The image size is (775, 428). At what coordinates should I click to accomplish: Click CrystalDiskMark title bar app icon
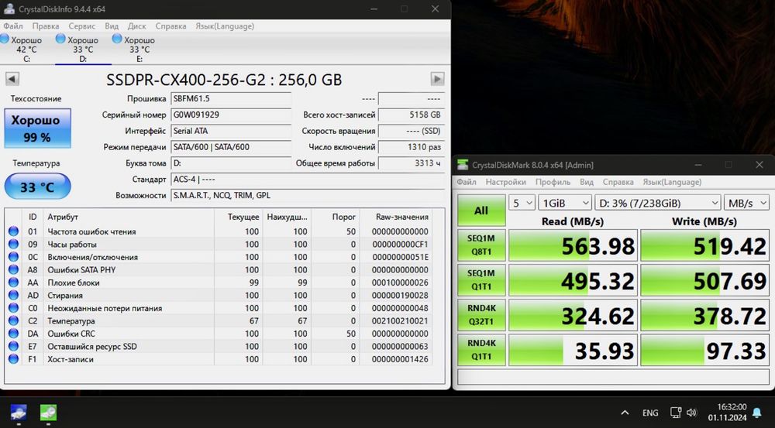click(x=463, y=165)
